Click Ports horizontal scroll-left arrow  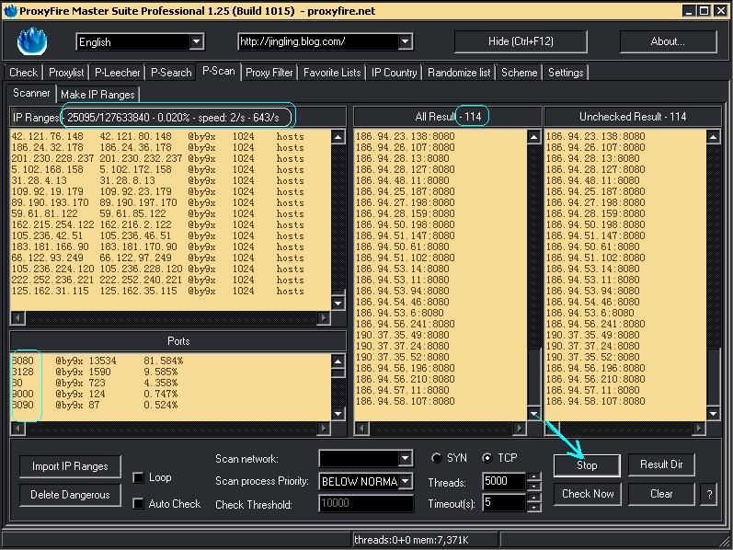coord(17,429)
